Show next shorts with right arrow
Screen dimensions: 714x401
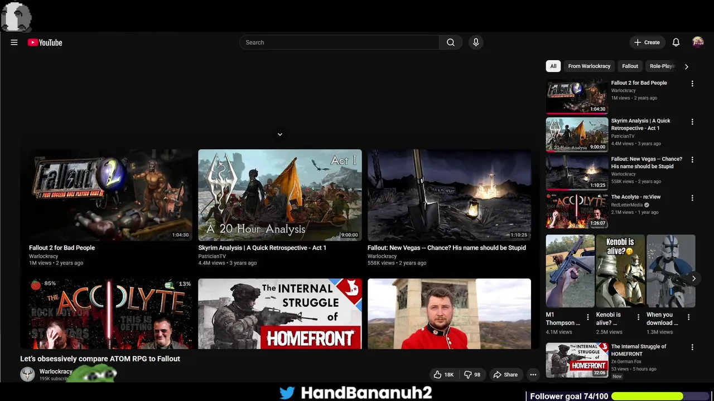click(693, 278)
